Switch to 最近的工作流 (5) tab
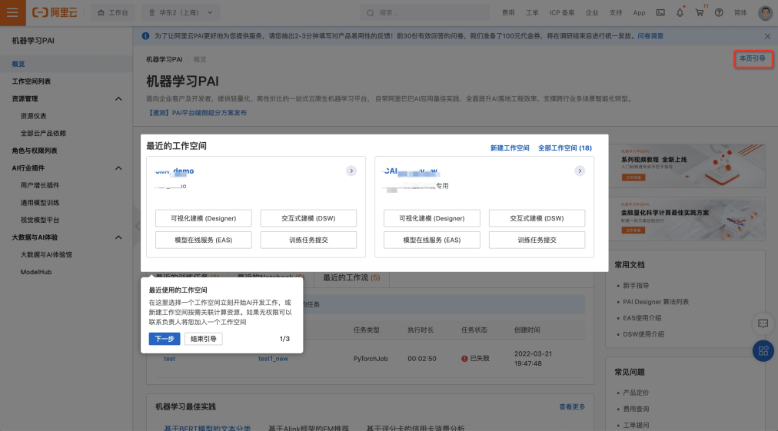This screenshot has height=431, width=778. (351, 278)
